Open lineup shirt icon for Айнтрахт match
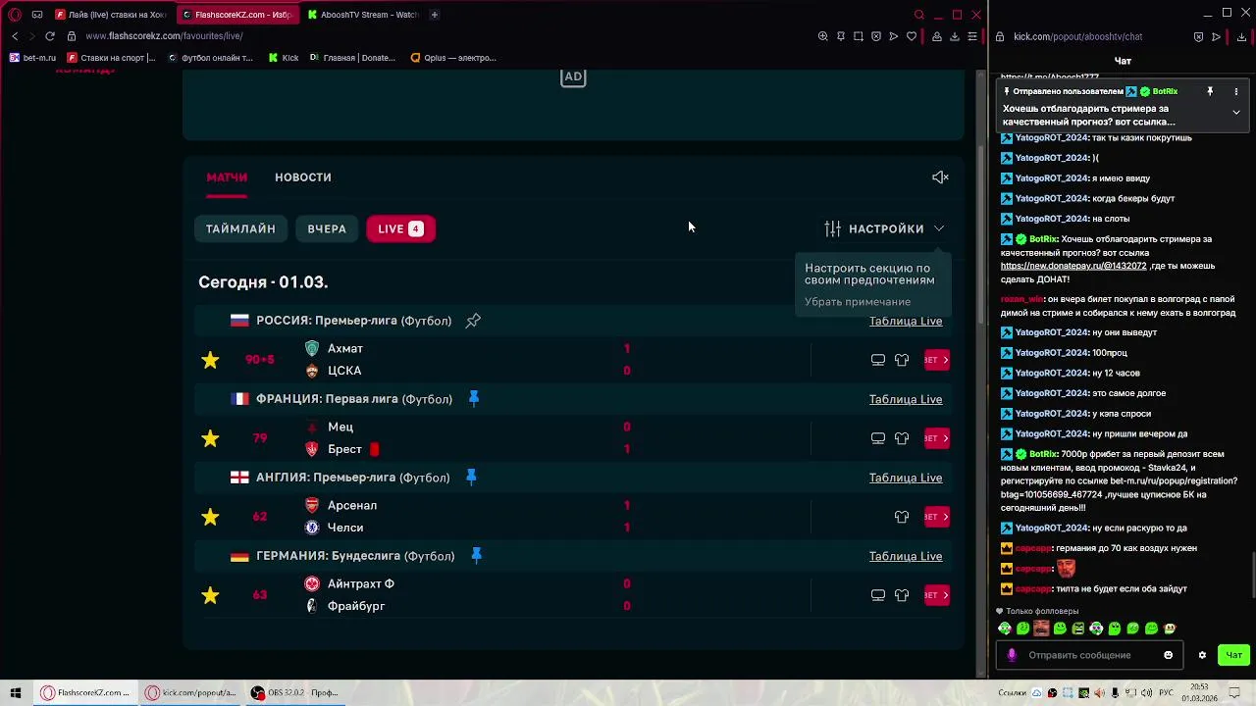1256x706 pixels. point(902,595)
